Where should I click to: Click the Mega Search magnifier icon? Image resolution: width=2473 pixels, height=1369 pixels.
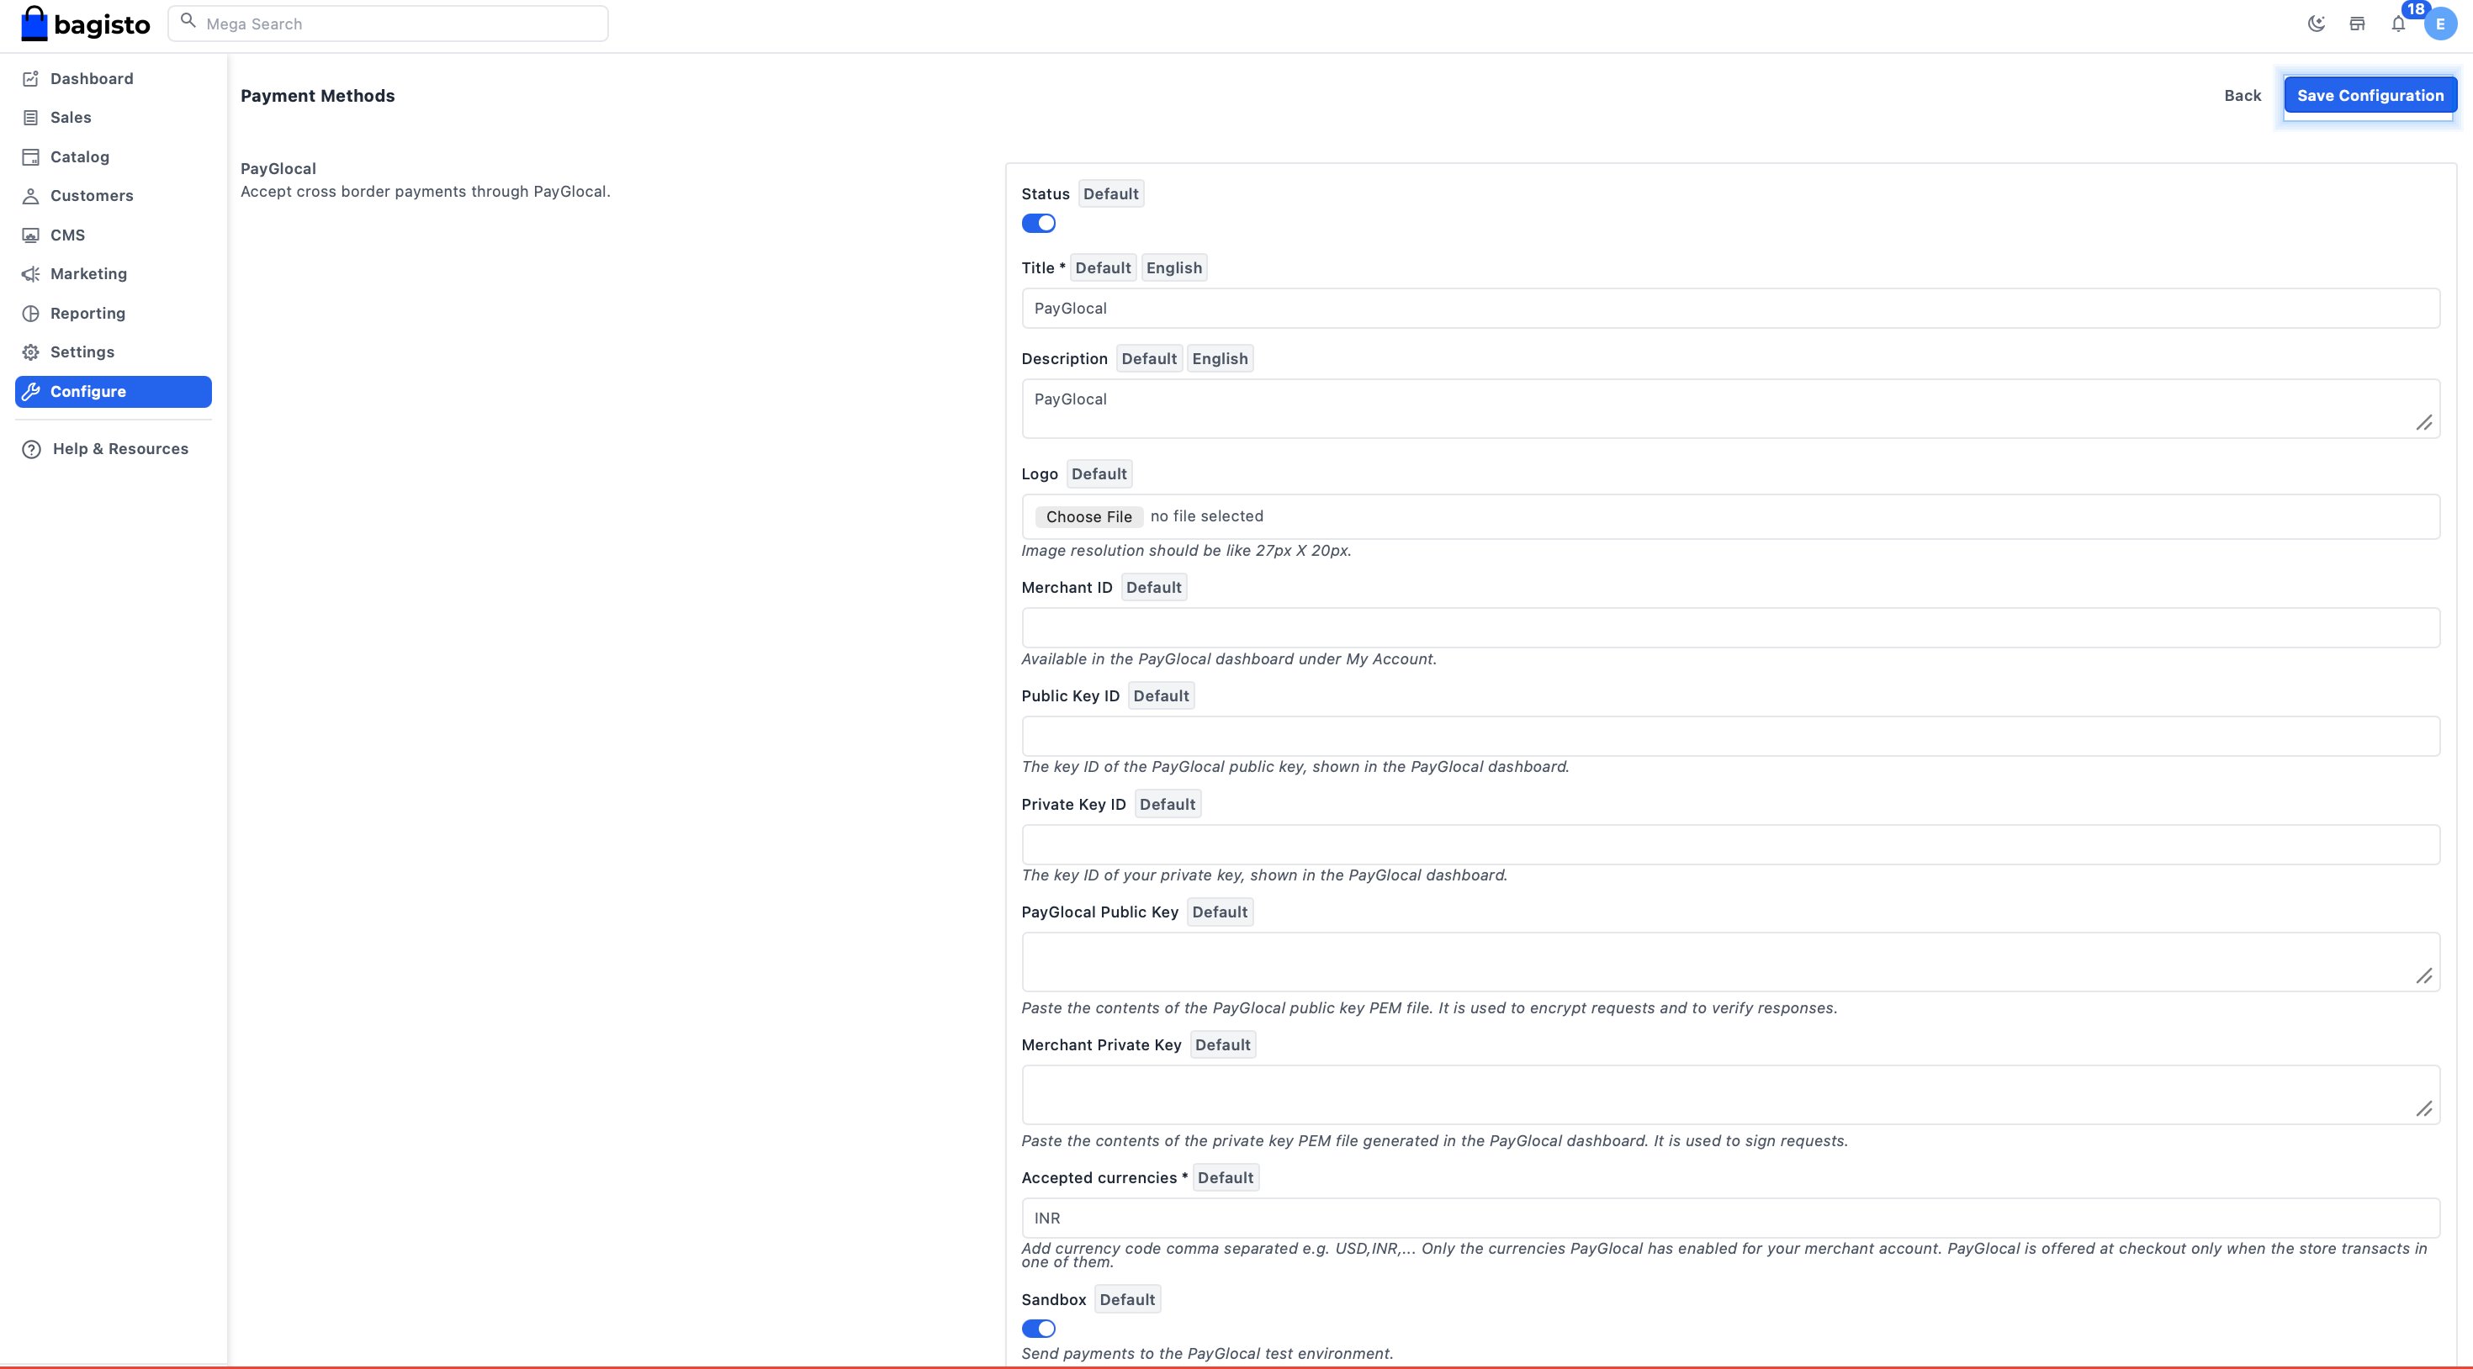pyautogui.click(x=188, y=21)
